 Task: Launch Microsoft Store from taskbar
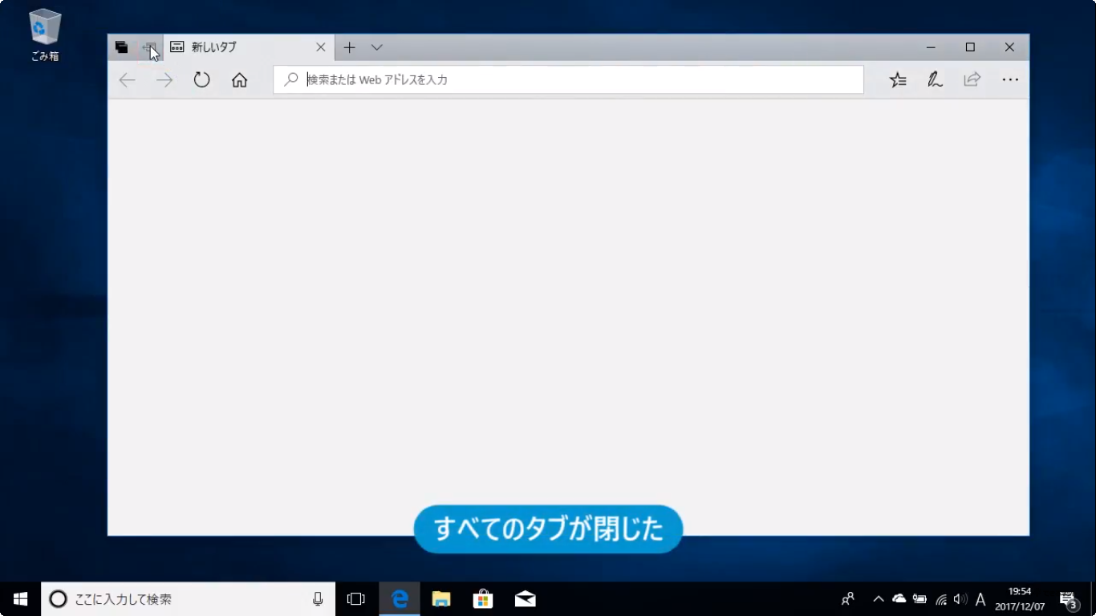coord(483,599)
